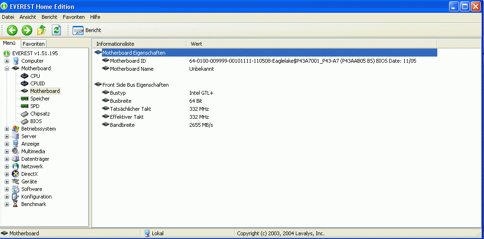Click the DirectX yellow X icon
This screenshot has width=484, height=239.
coord(16,174)
